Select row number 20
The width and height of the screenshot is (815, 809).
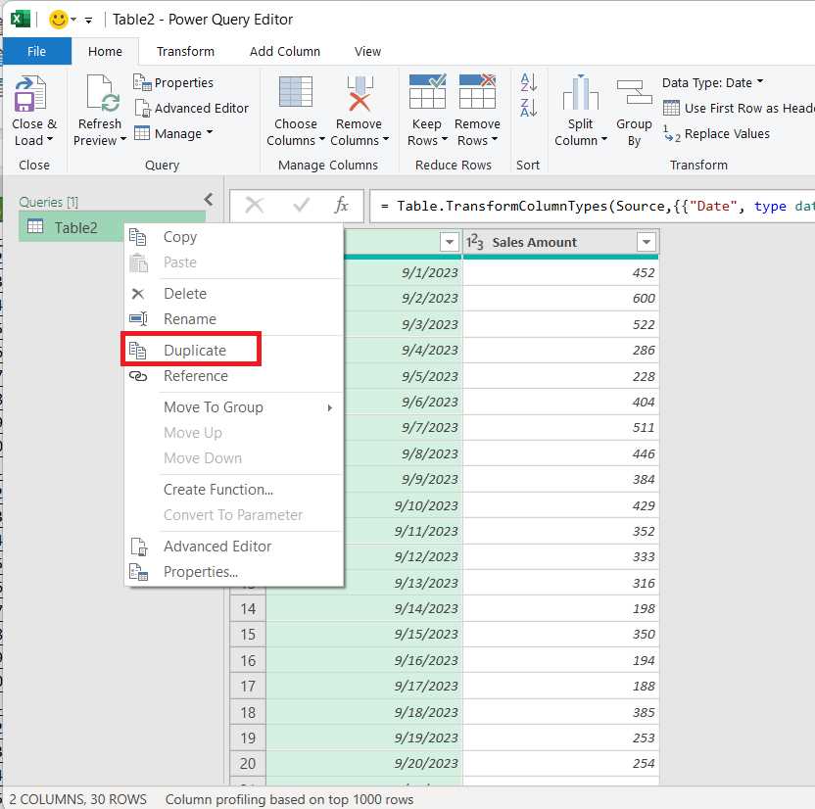tap(248, 763)
